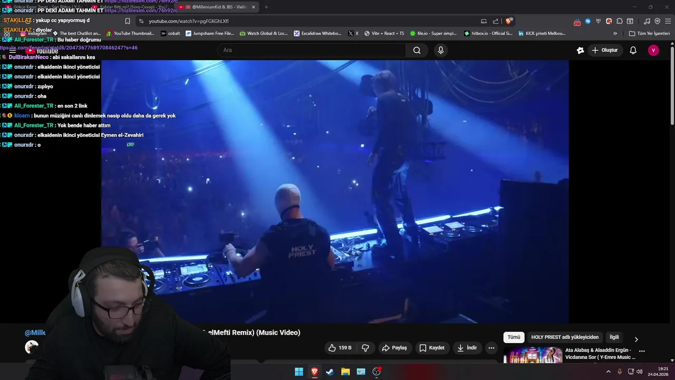Open the Watch Global & Loc bookmark
This screenshot has height=380, width=675.
coord(264,33)
